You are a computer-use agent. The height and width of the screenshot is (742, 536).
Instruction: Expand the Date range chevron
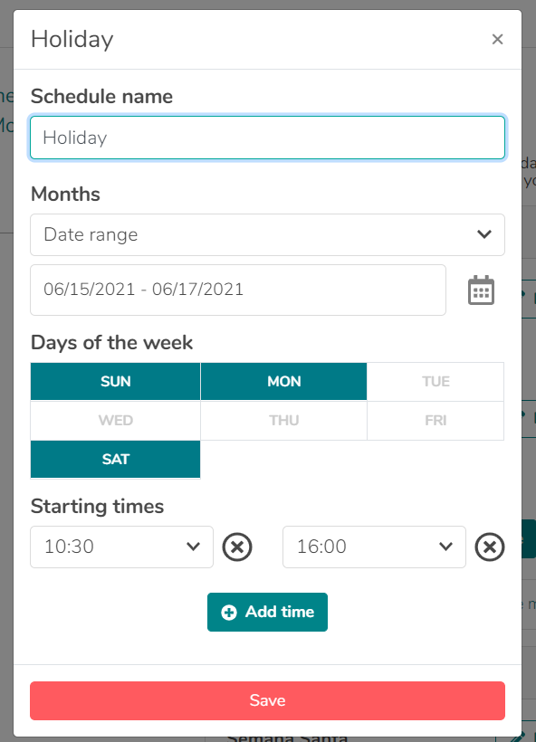(484, 234)
